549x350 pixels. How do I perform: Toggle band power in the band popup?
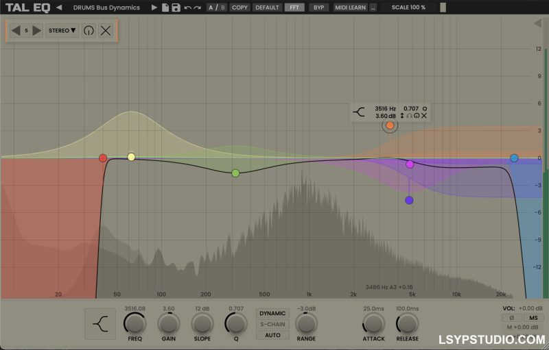coord(417,116)
